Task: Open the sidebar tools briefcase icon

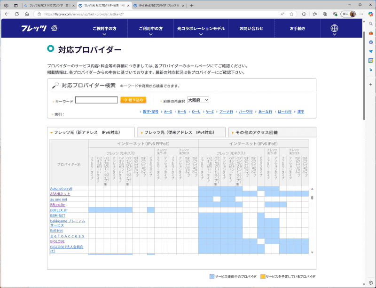Action: pyautogui.click(x=371, y=33)
